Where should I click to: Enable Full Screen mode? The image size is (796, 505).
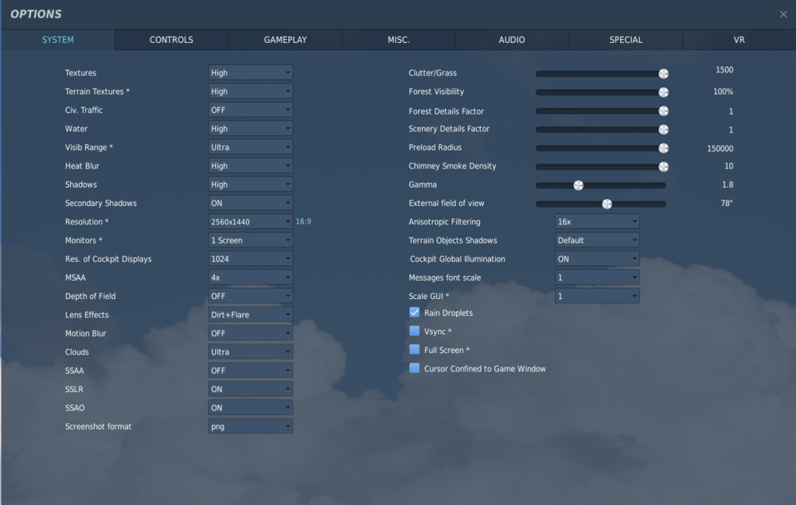[414, 349]
